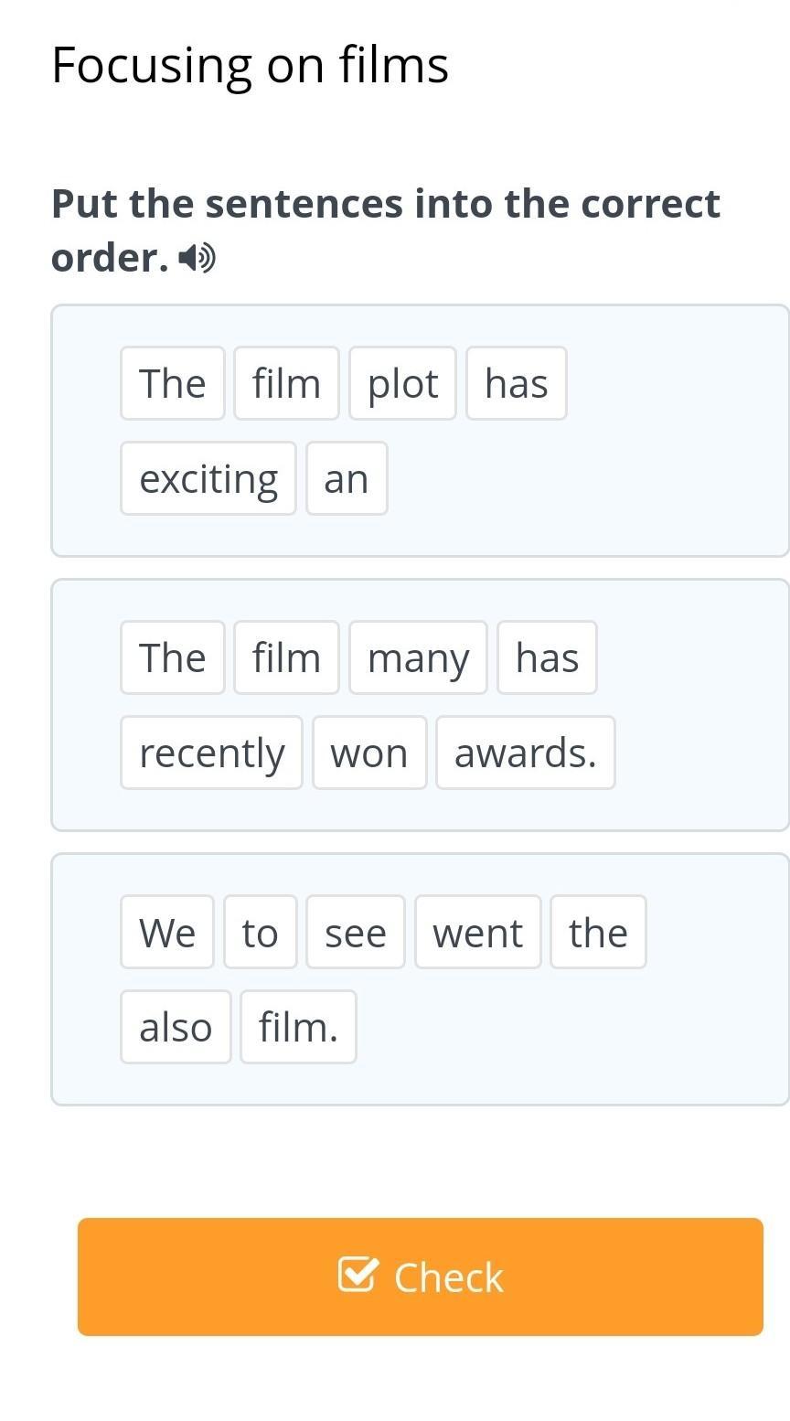Pick the 'an' word tile
Screen dimensions: 790x1421
pos(347,478)
